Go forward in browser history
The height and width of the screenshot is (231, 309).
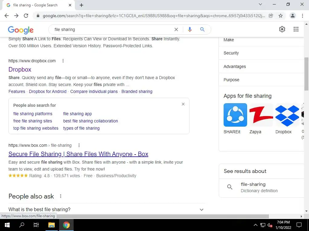click(x=16, y=16)
